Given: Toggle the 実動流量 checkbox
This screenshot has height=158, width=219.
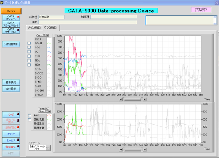Looking at the screenshot, I should coord(30,120).
